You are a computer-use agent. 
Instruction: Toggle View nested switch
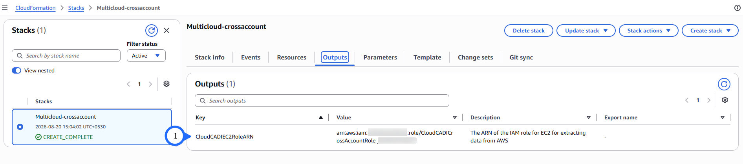(x=16, y=70)
